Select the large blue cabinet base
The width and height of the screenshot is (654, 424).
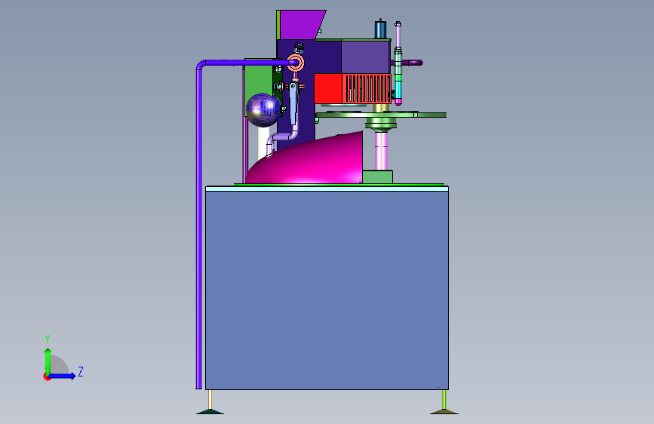pos(327,290)
